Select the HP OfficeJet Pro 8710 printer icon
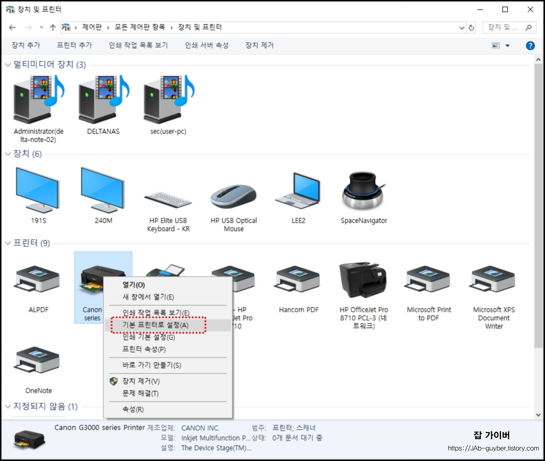 [363, 280]
